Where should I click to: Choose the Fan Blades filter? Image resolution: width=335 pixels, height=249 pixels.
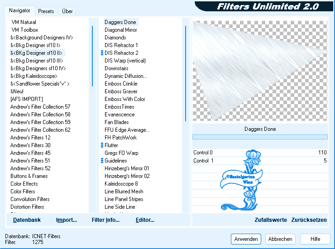tap(117, 122)
